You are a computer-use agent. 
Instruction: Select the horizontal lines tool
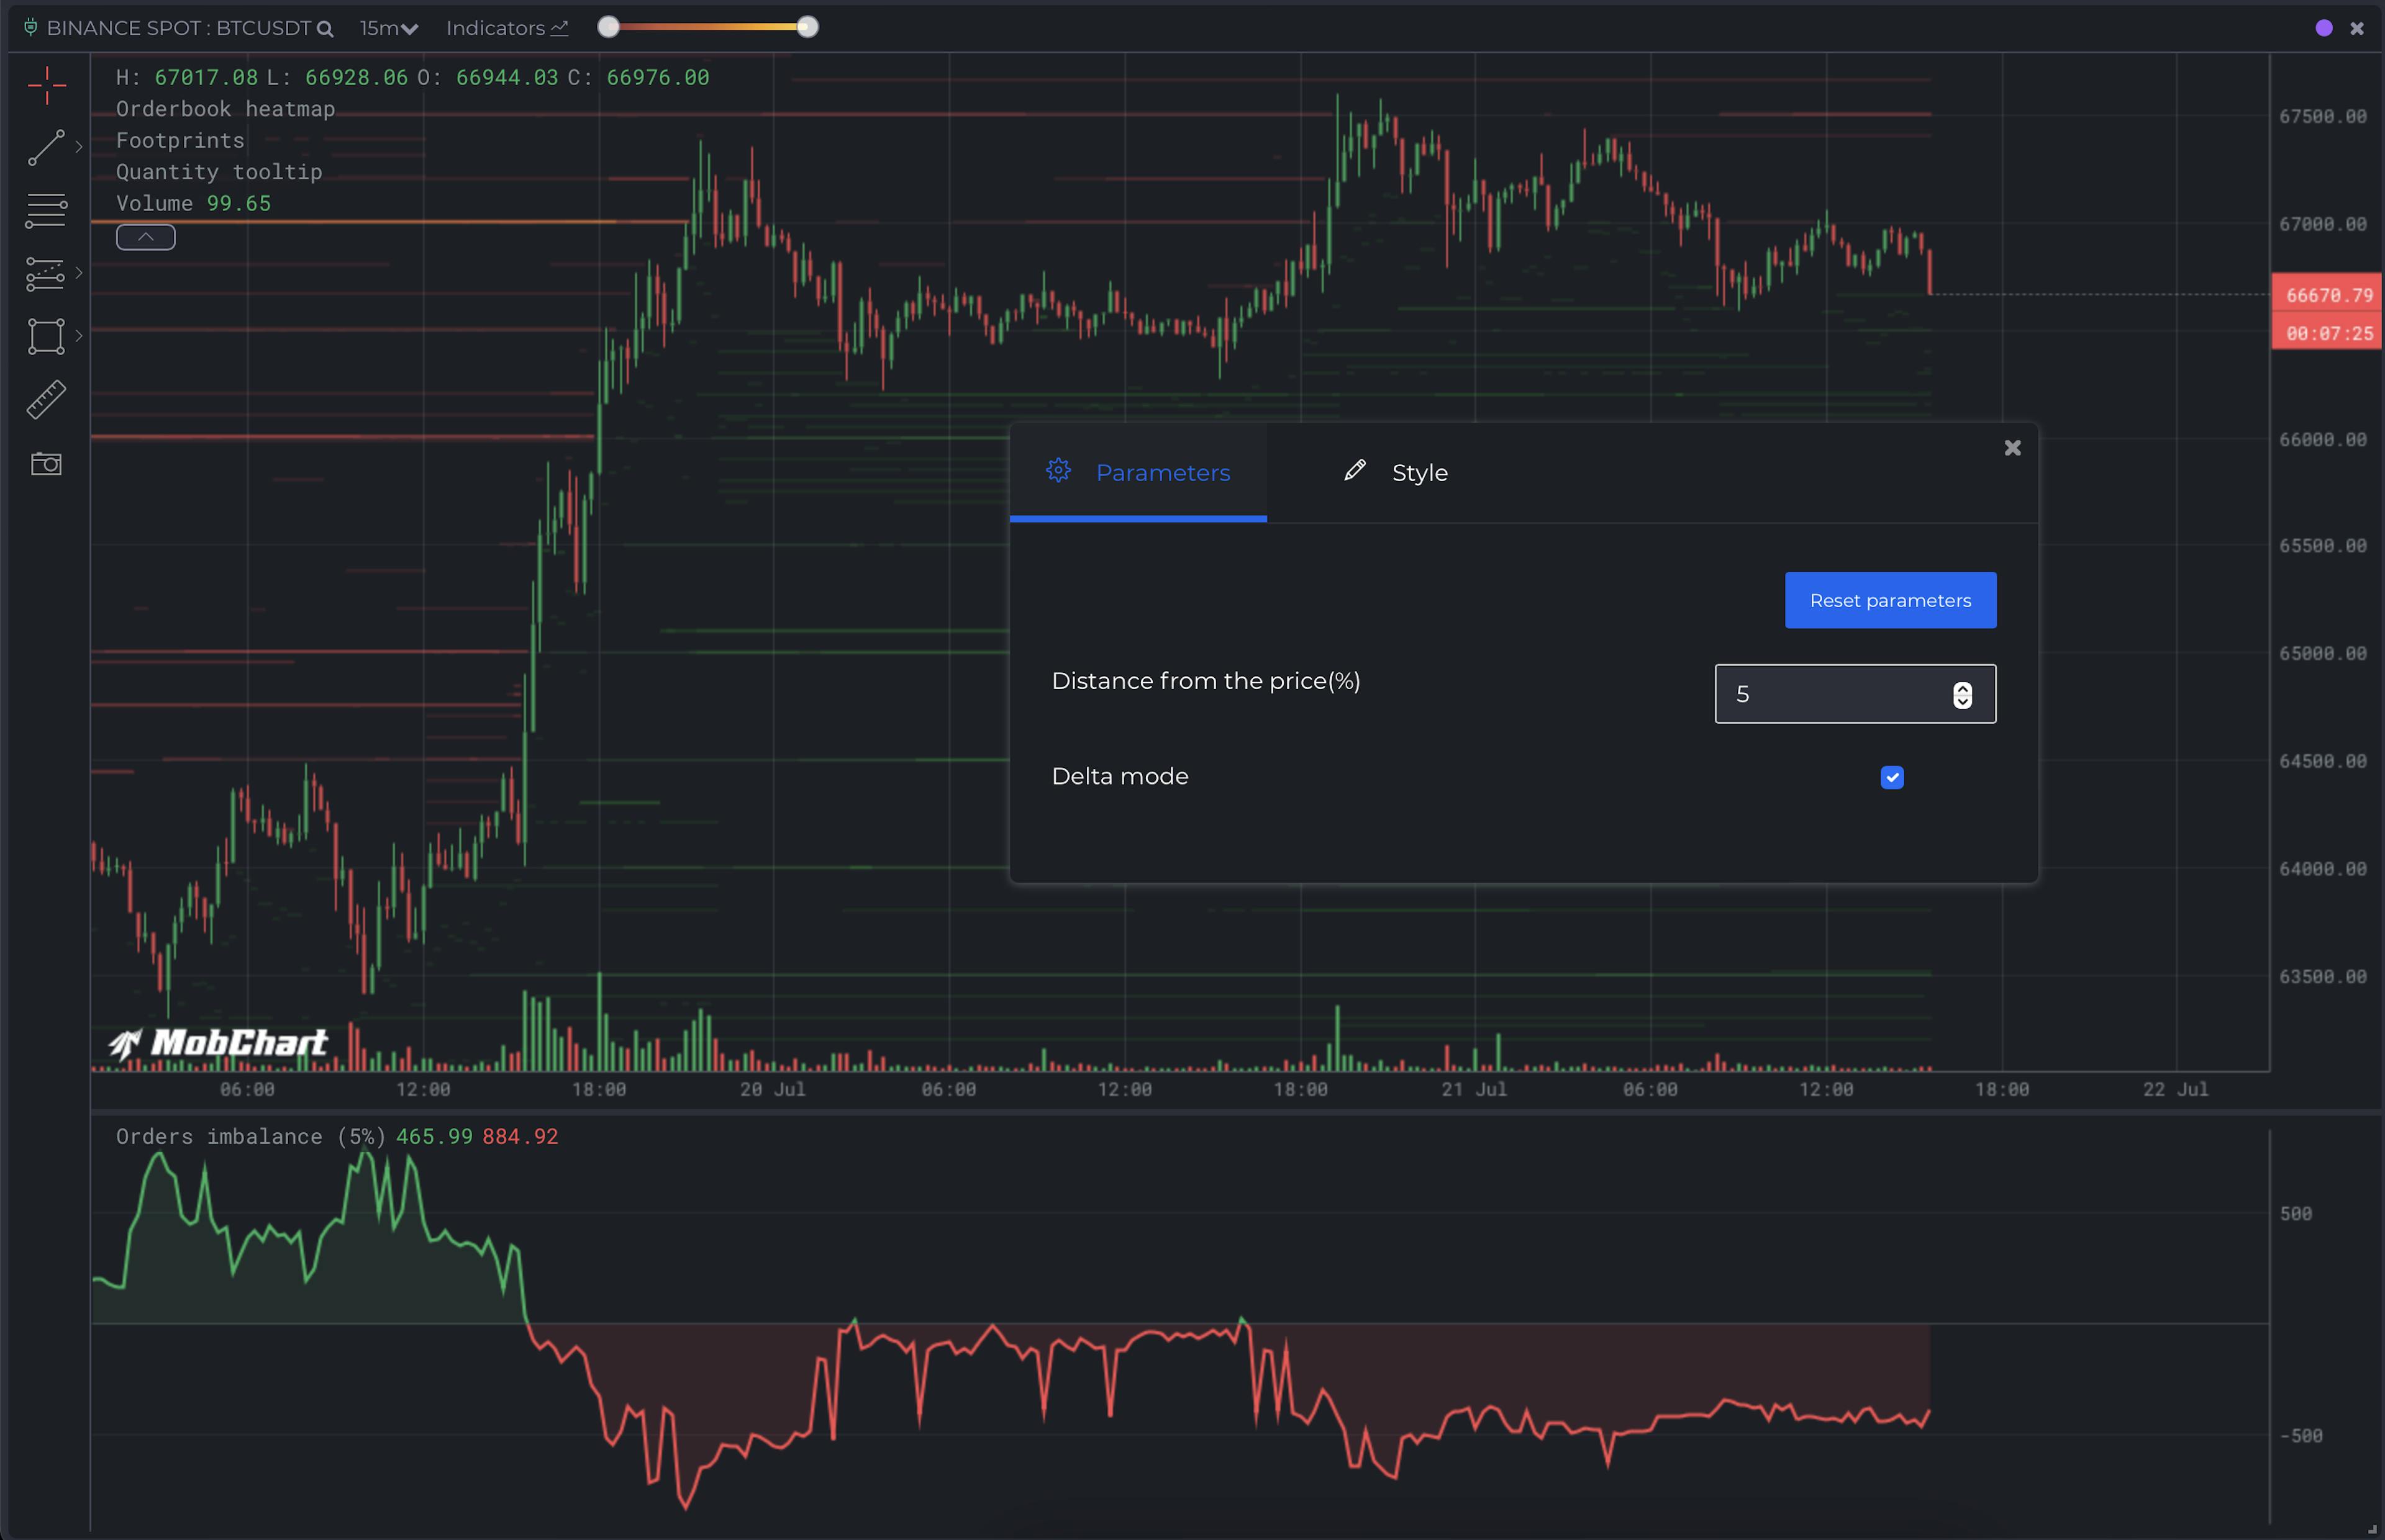coord(46,210)
